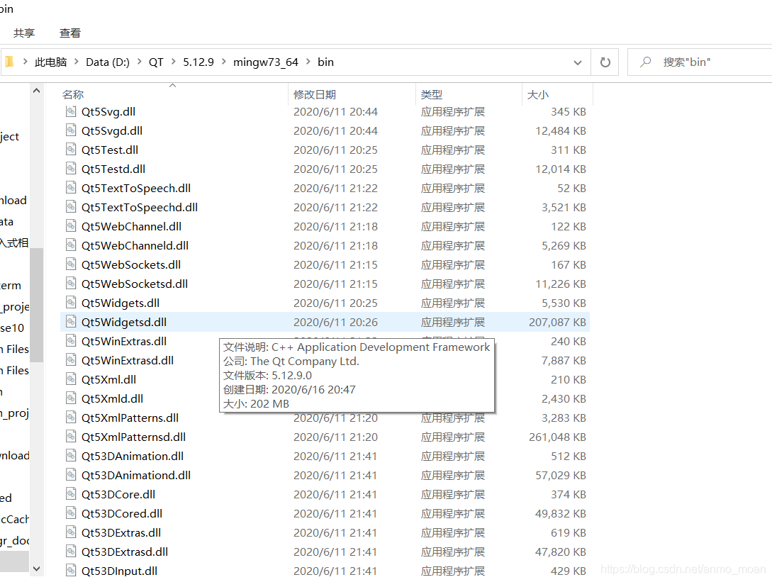Click the Qt5WebSocketsd.dll file icon
This screenshot has width=772, height=582.
tap(71, 284)
